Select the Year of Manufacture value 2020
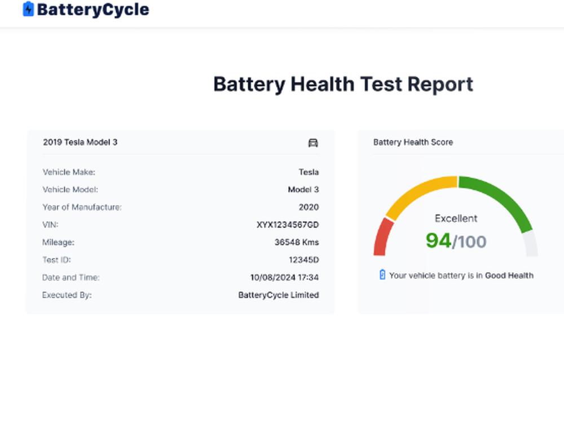This screenshot has height=429, width=564. point(309,207)
